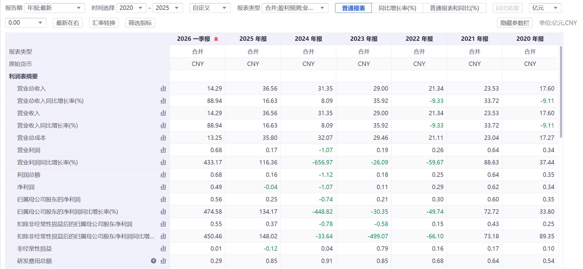Open chart icon for 营业总成本 row
583x269 pixels.
[x=163, y=138]
